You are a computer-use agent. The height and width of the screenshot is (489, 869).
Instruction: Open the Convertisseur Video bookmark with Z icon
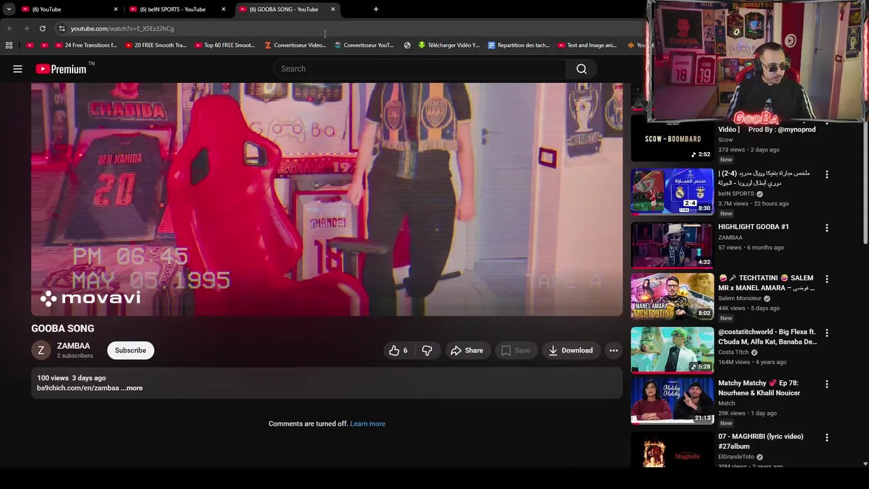point(295,46)
